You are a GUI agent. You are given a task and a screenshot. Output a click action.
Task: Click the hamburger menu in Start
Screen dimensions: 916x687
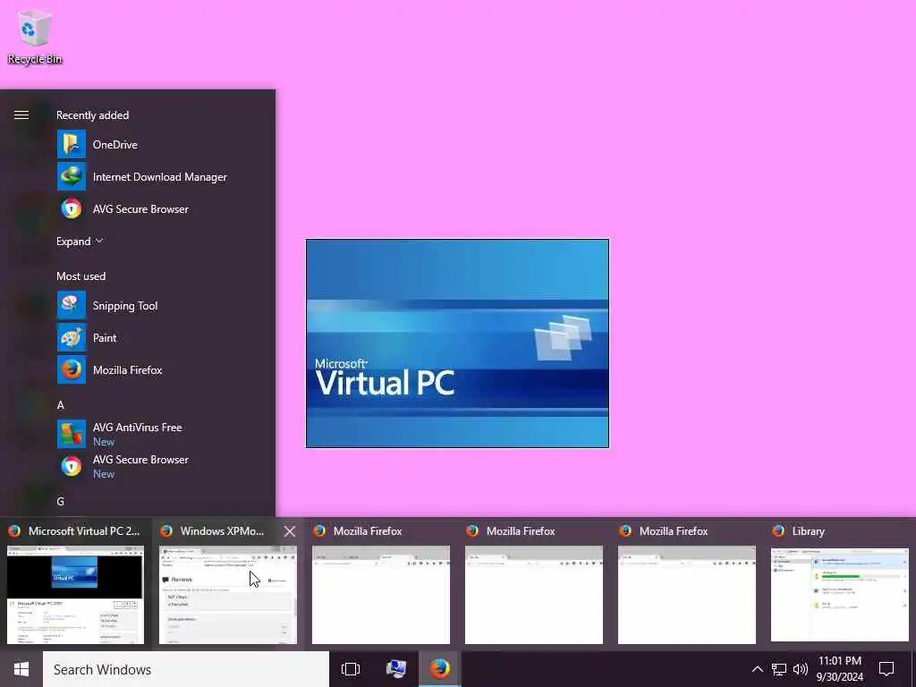21,115
